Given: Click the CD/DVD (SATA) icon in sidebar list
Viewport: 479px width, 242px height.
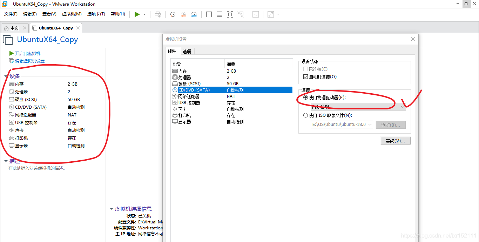Looking at the screenshot, I should click(x=12, y=107).
